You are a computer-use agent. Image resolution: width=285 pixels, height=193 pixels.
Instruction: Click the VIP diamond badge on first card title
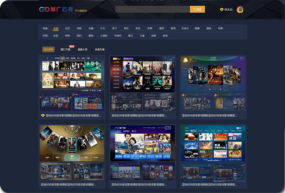(x=43, y=116)
